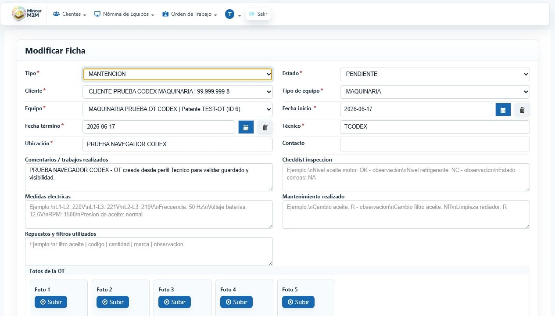Click the Checklist inspeccion textarea
Image resolution: width=555 pixels, height=316 pixels.
[406, 177]
